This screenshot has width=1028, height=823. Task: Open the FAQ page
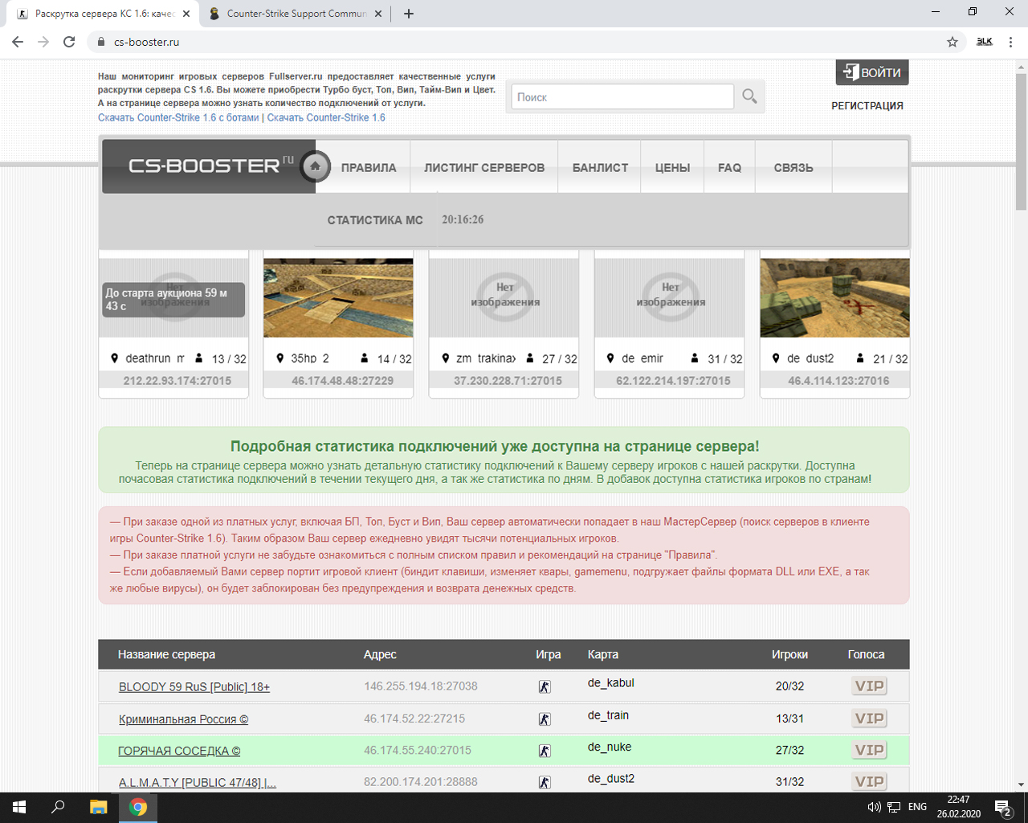(729, 167)
